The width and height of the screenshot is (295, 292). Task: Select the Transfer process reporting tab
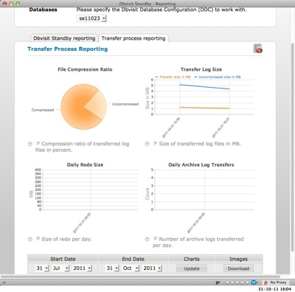pos(133,38)
